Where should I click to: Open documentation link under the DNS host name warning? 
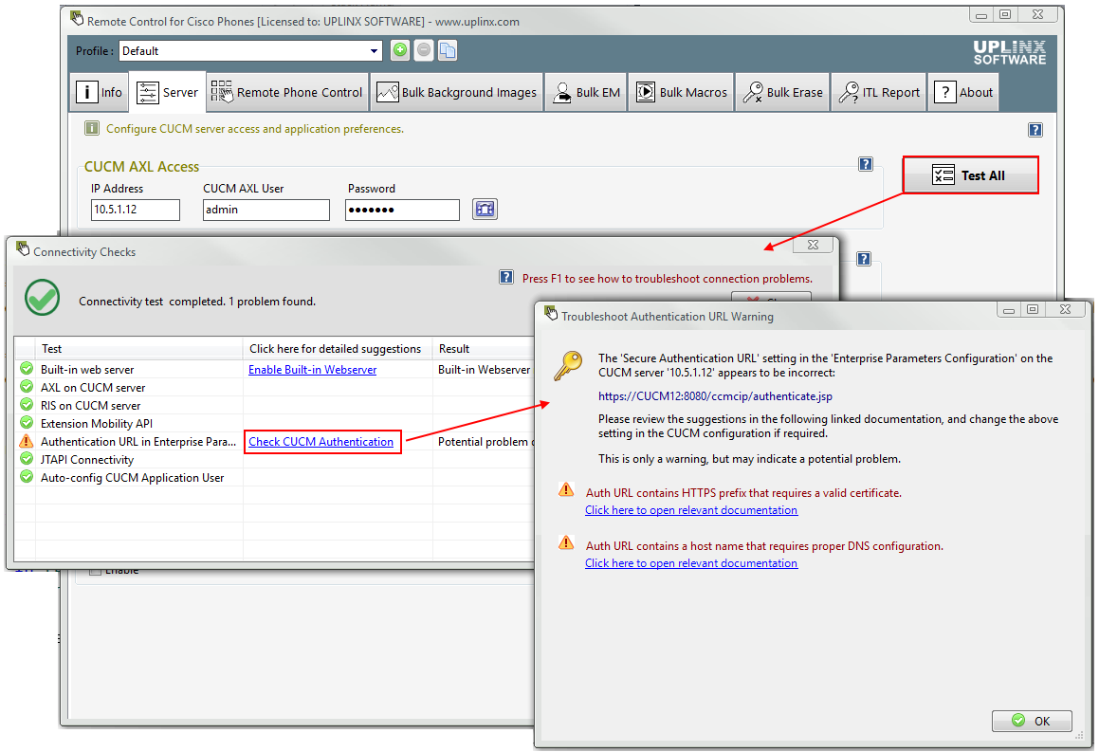[x=691, y=564]
